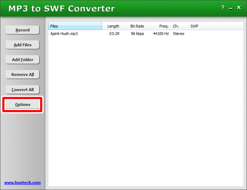Minimize the converter window
The image size is (247, 190).
point(231,8)
